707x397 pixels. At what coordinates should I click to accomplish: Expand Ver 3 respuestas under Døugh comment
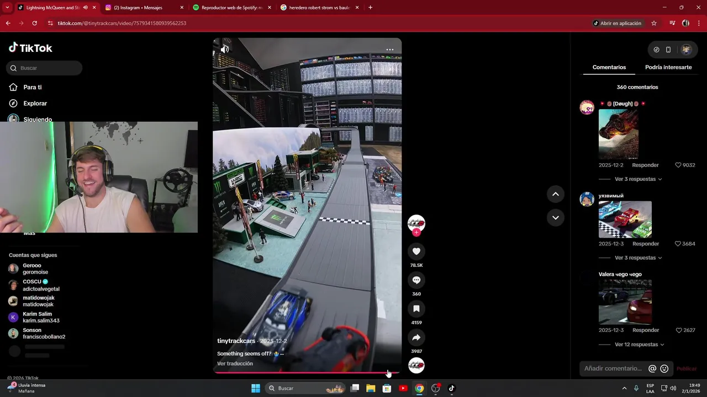pos(638,179)
